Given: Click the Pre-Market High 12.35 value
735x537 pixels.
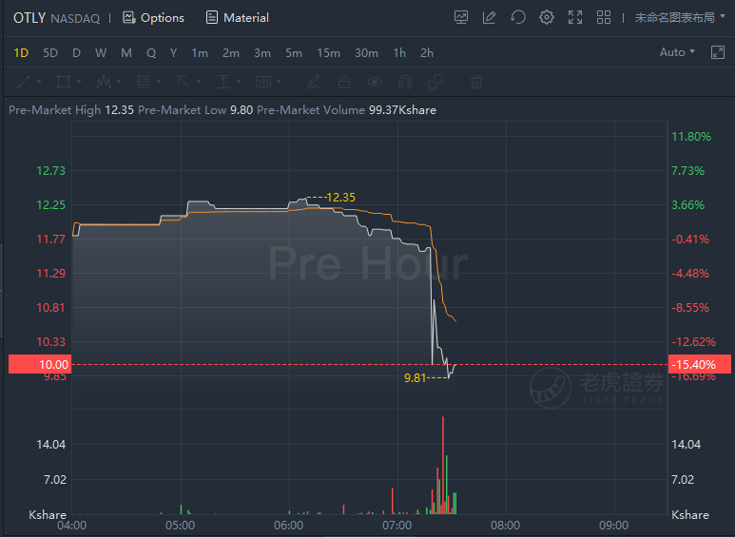Looking at the screenshot, I should [x=119, y=110].
